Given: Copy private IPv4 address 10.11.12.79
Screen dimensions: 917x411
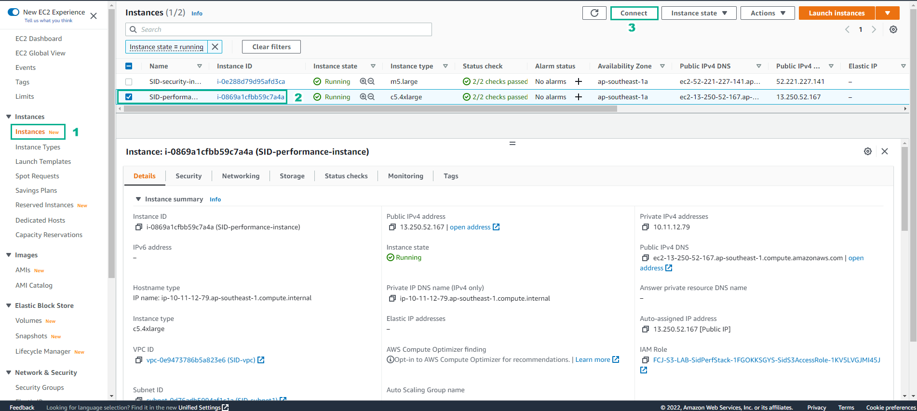Looking at the screenshot, I should pyautogui.click(x=646, y=227).
